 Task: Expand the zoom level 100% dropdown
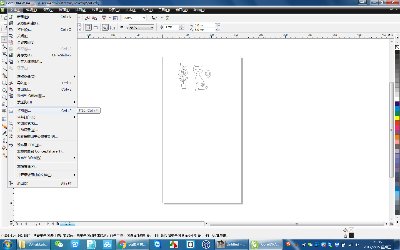tap(144, 18)
